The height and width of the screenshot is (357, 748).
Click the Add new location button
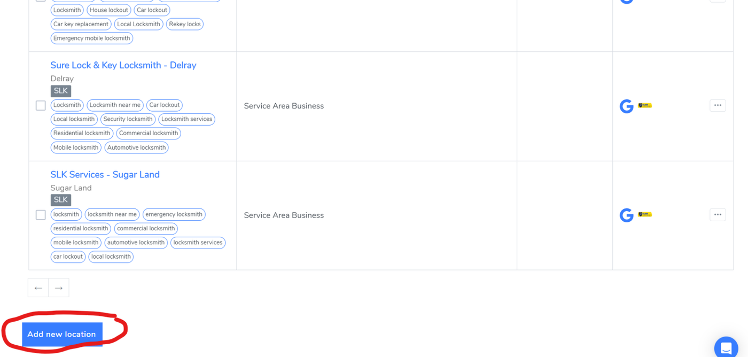click(61, 335)
